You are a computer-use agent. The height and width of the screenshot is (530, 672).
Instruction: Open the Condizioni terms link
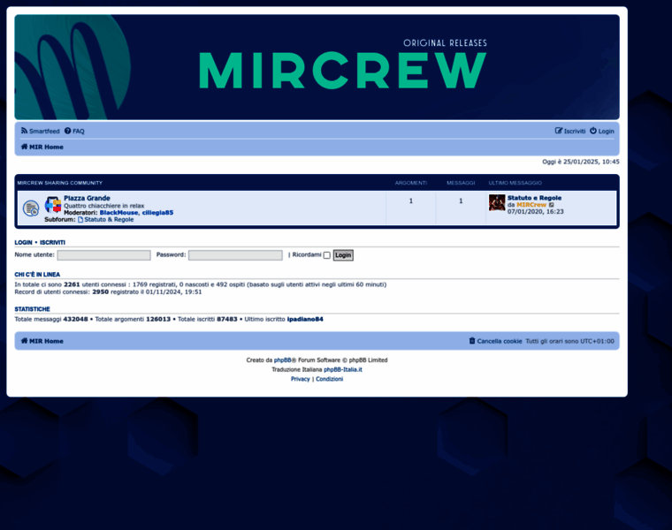329,379
